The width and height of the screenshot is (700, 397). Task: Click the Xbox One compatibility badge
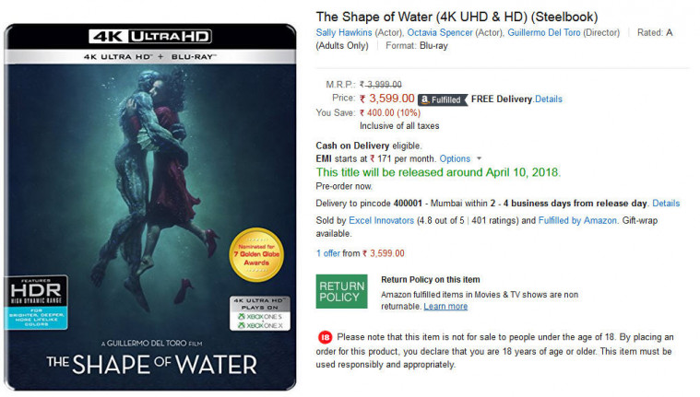point(259,314)
